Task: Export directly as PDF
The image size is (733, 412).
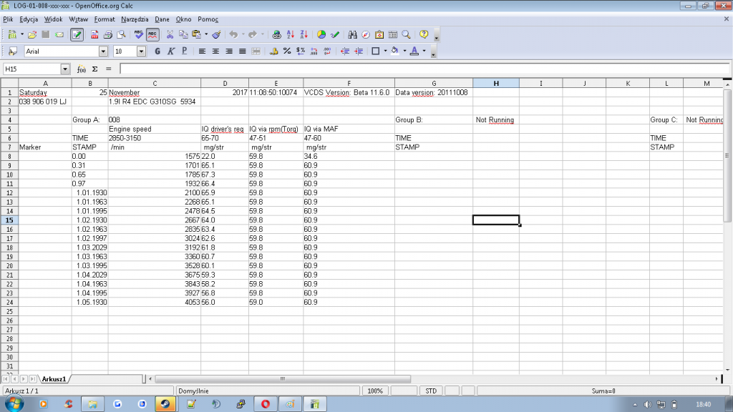Action: pyautogui.click(x=94, y=34)
